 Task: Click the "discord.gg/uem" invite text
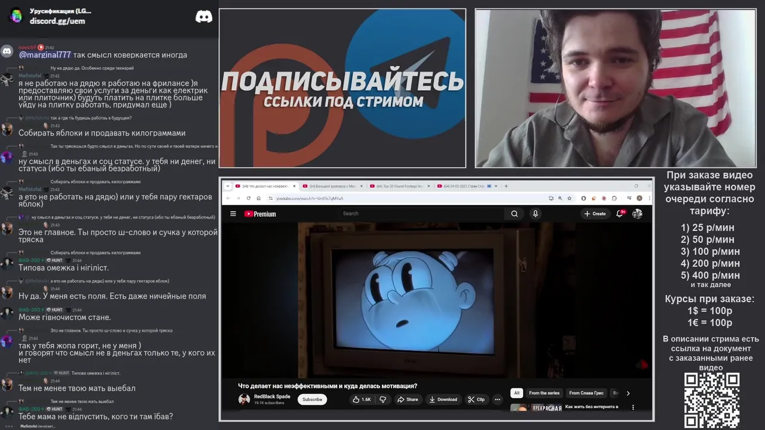coord(57,21)
